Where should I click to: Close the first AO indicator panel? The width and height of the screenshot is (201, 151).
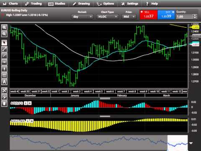click(30, 103)
